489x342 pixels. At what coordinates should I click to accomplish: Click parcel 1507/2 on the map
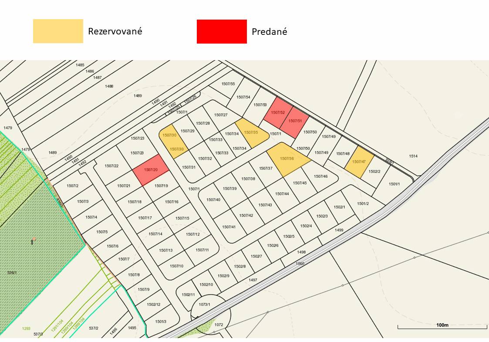[72, 186]
